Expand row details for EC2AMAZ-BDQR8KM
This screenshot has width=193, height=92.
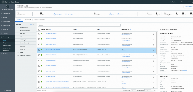click(x=153, y=34)
